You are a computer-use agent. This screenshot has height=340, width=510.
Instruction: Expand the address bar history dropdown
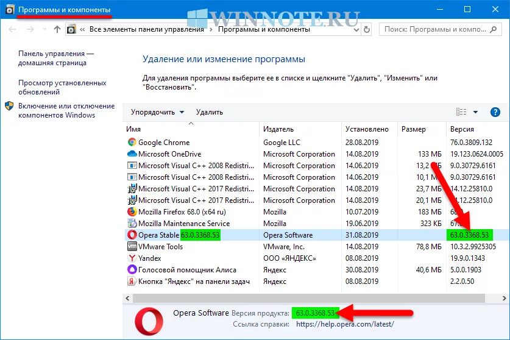[356, 30]
